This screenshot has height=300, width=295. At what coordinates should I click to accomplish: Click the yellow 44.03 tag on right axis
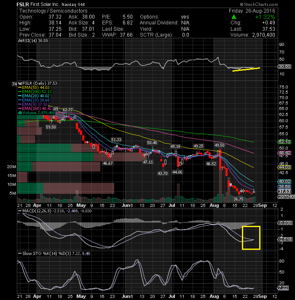click(x=284, y=167)
